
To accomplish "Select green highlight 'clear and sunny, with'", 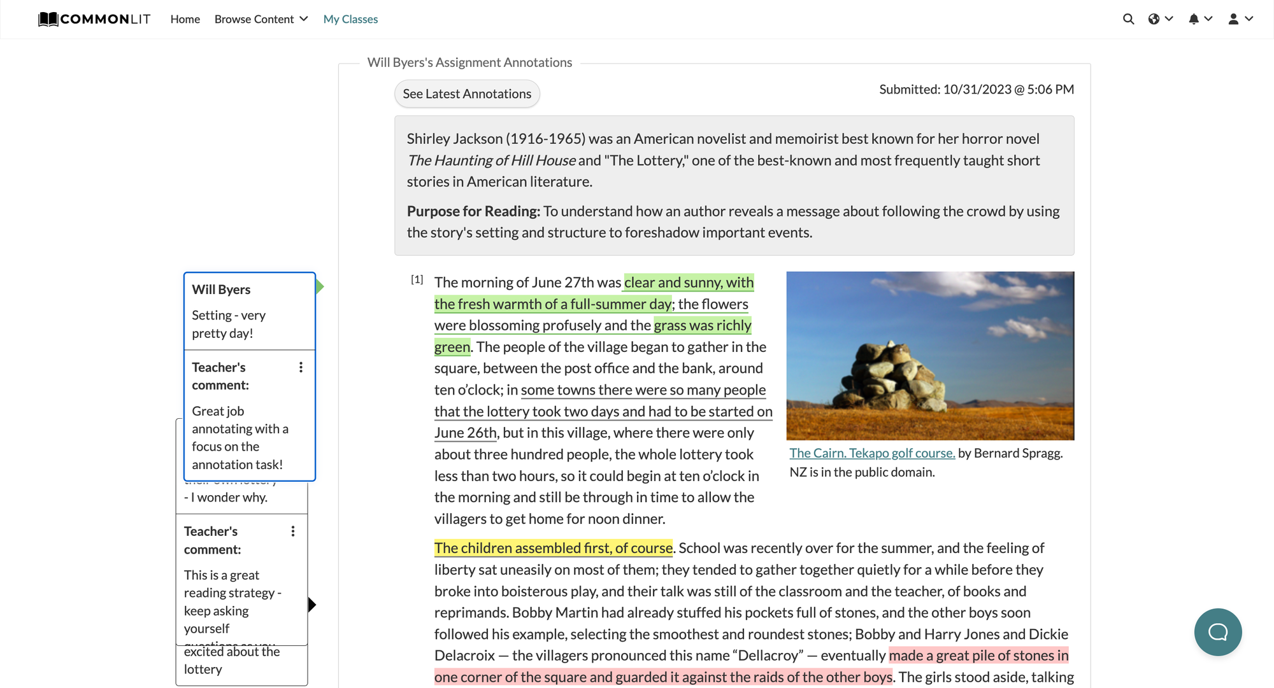I will click(689, 283).
